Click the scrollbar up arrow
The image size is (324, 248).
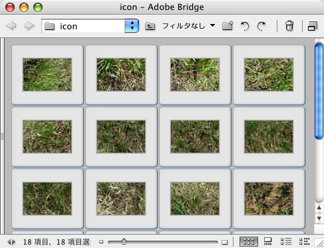319,208
